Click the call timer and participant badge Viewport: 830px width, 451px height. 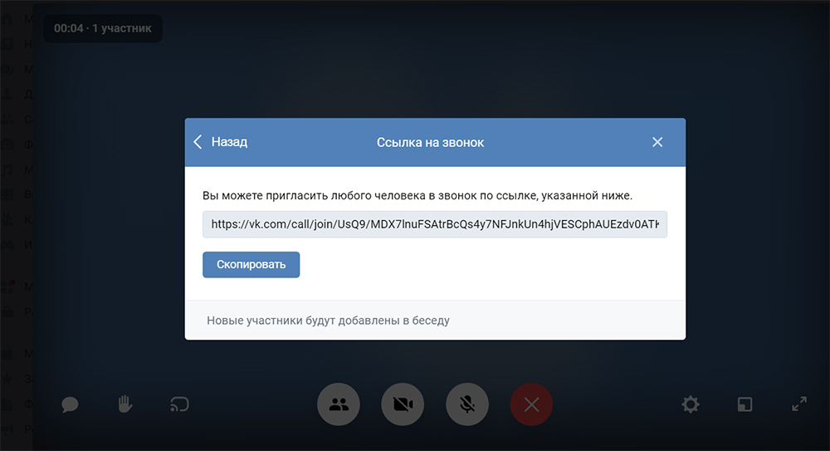click(x=103, y=28)
